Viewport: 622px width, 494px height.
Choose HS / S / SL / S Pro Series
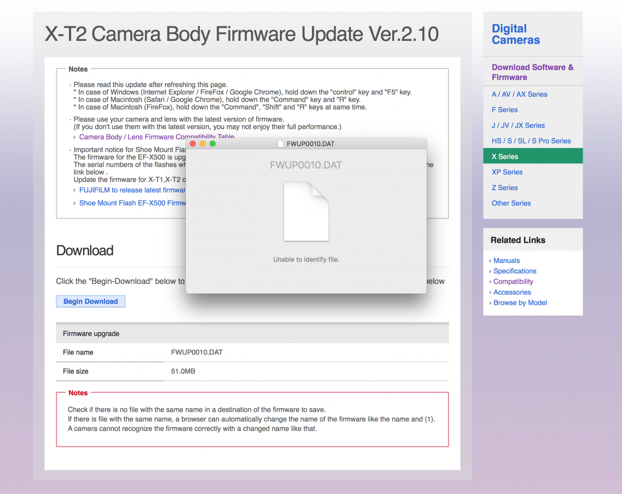click(x=531, y=141)
